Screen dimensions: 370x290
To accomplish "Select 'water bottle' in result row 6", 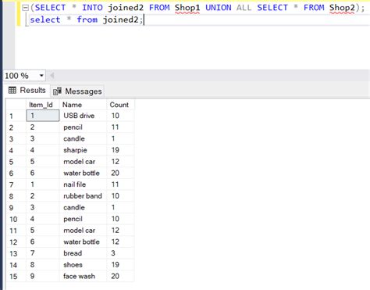I will coord(83,173).
